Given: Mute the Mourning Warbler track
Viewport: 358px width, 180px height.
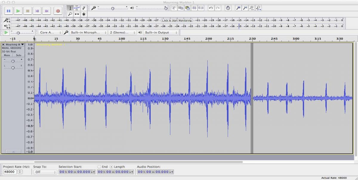Looking at the screenshot, I should [7, 55].
